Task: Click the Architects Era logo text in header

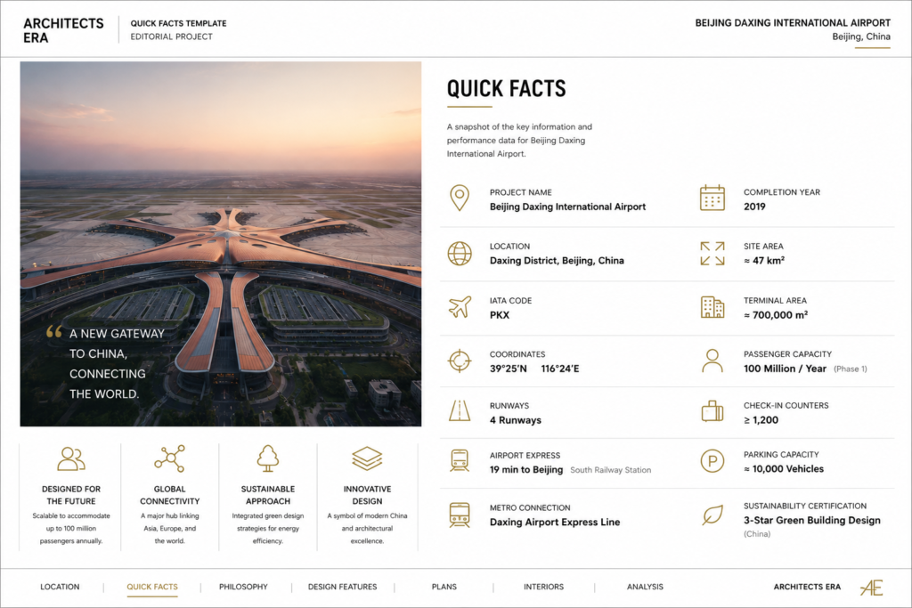Action: point(63,30)
